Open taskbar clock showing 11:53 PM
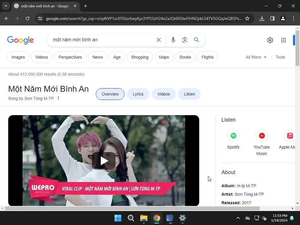This screenshot has height=225, width=300. point(279,218)
